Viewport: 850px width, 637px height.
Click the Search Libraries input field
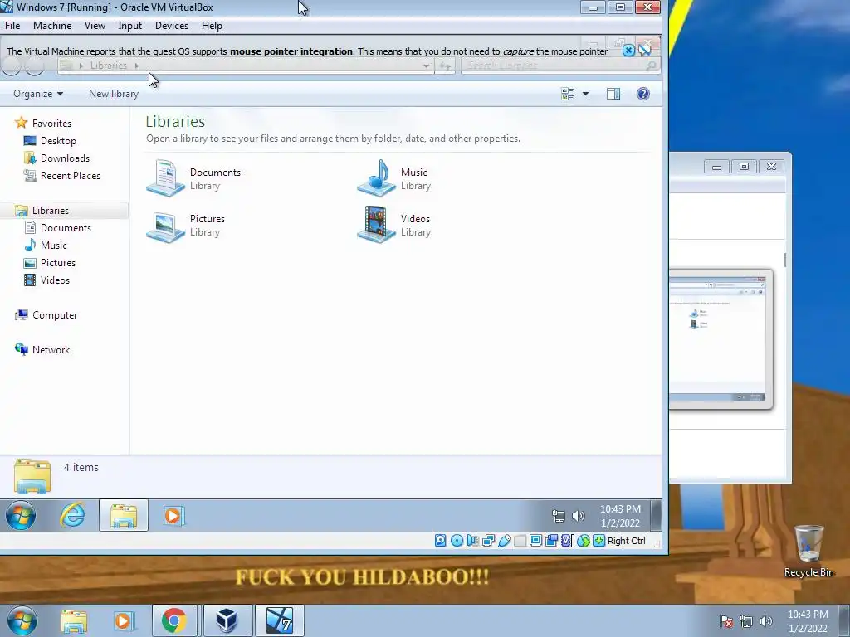pos(560,66)
